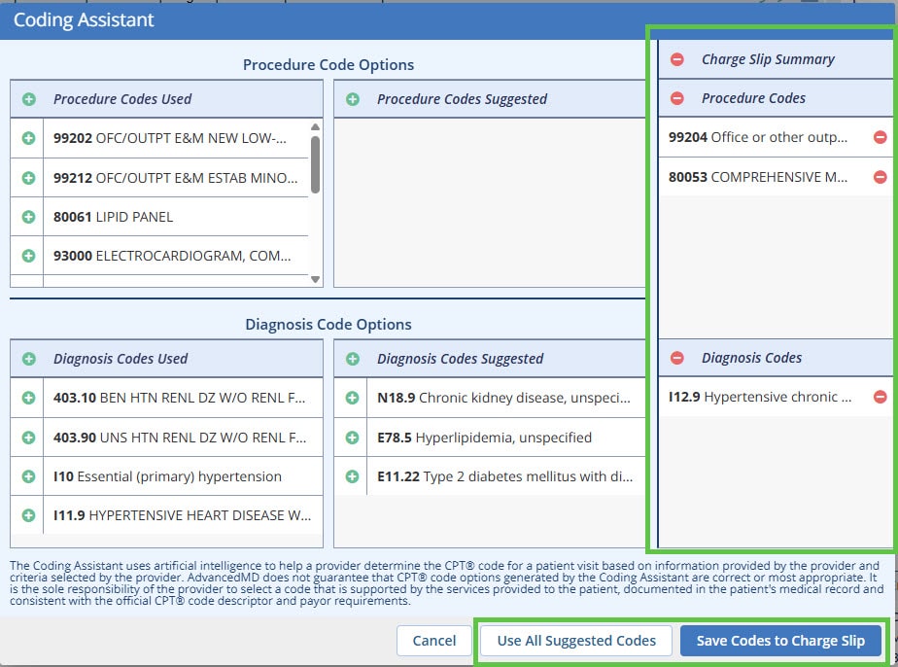Image resolution: width=898 pixels, height=667 pixels.
Task: Select N18.9 Chronic kidney disease text
Action: click(x=503, y=398)
